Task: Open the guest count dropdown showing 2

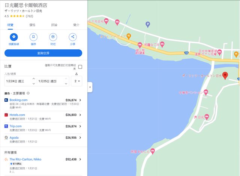Action: pyautogui.click(x=76, y=81)
